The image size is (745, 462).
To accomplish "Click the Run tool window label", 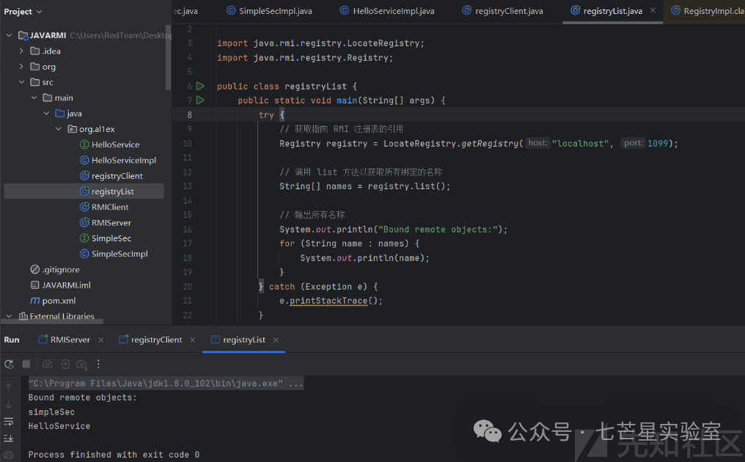I will pyautogui.click(x=12, y=340).
